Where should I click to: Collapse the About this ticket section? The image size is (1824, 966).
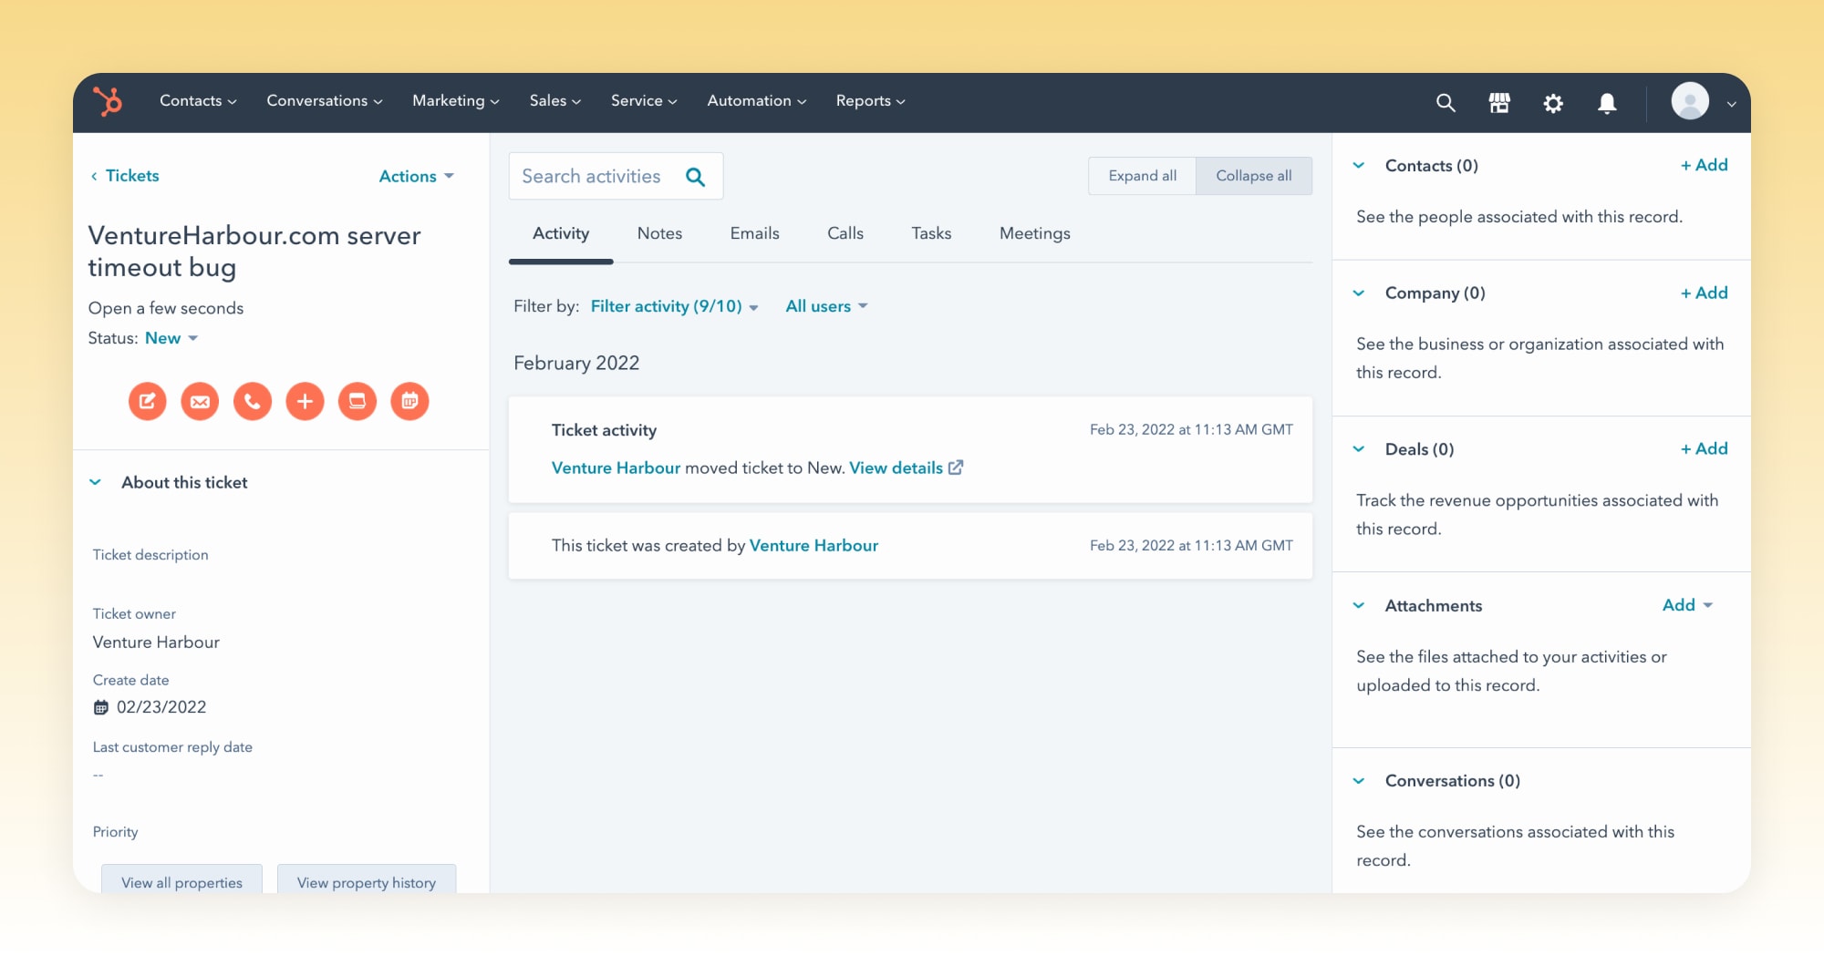point(95,482)
